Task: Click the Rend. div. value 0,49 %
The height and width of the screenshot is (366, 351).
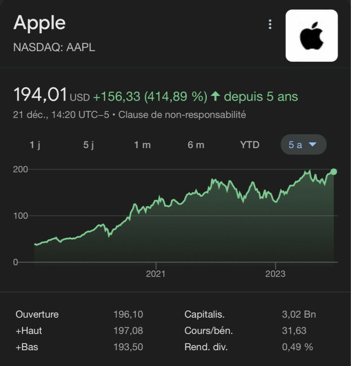Action: tap(297, 347)
